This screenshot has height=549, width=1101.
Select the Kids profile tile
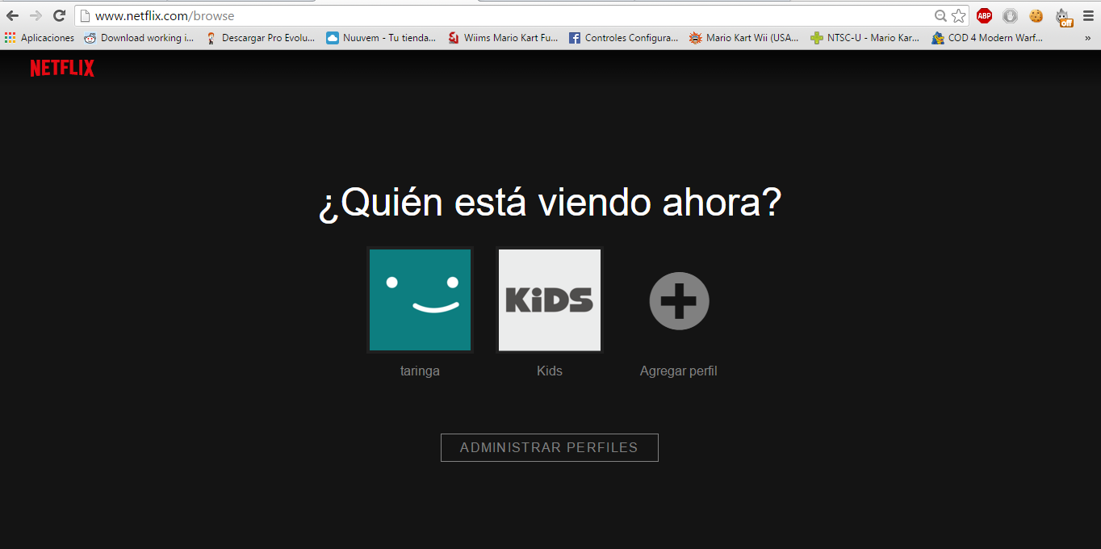pos(549,300)
